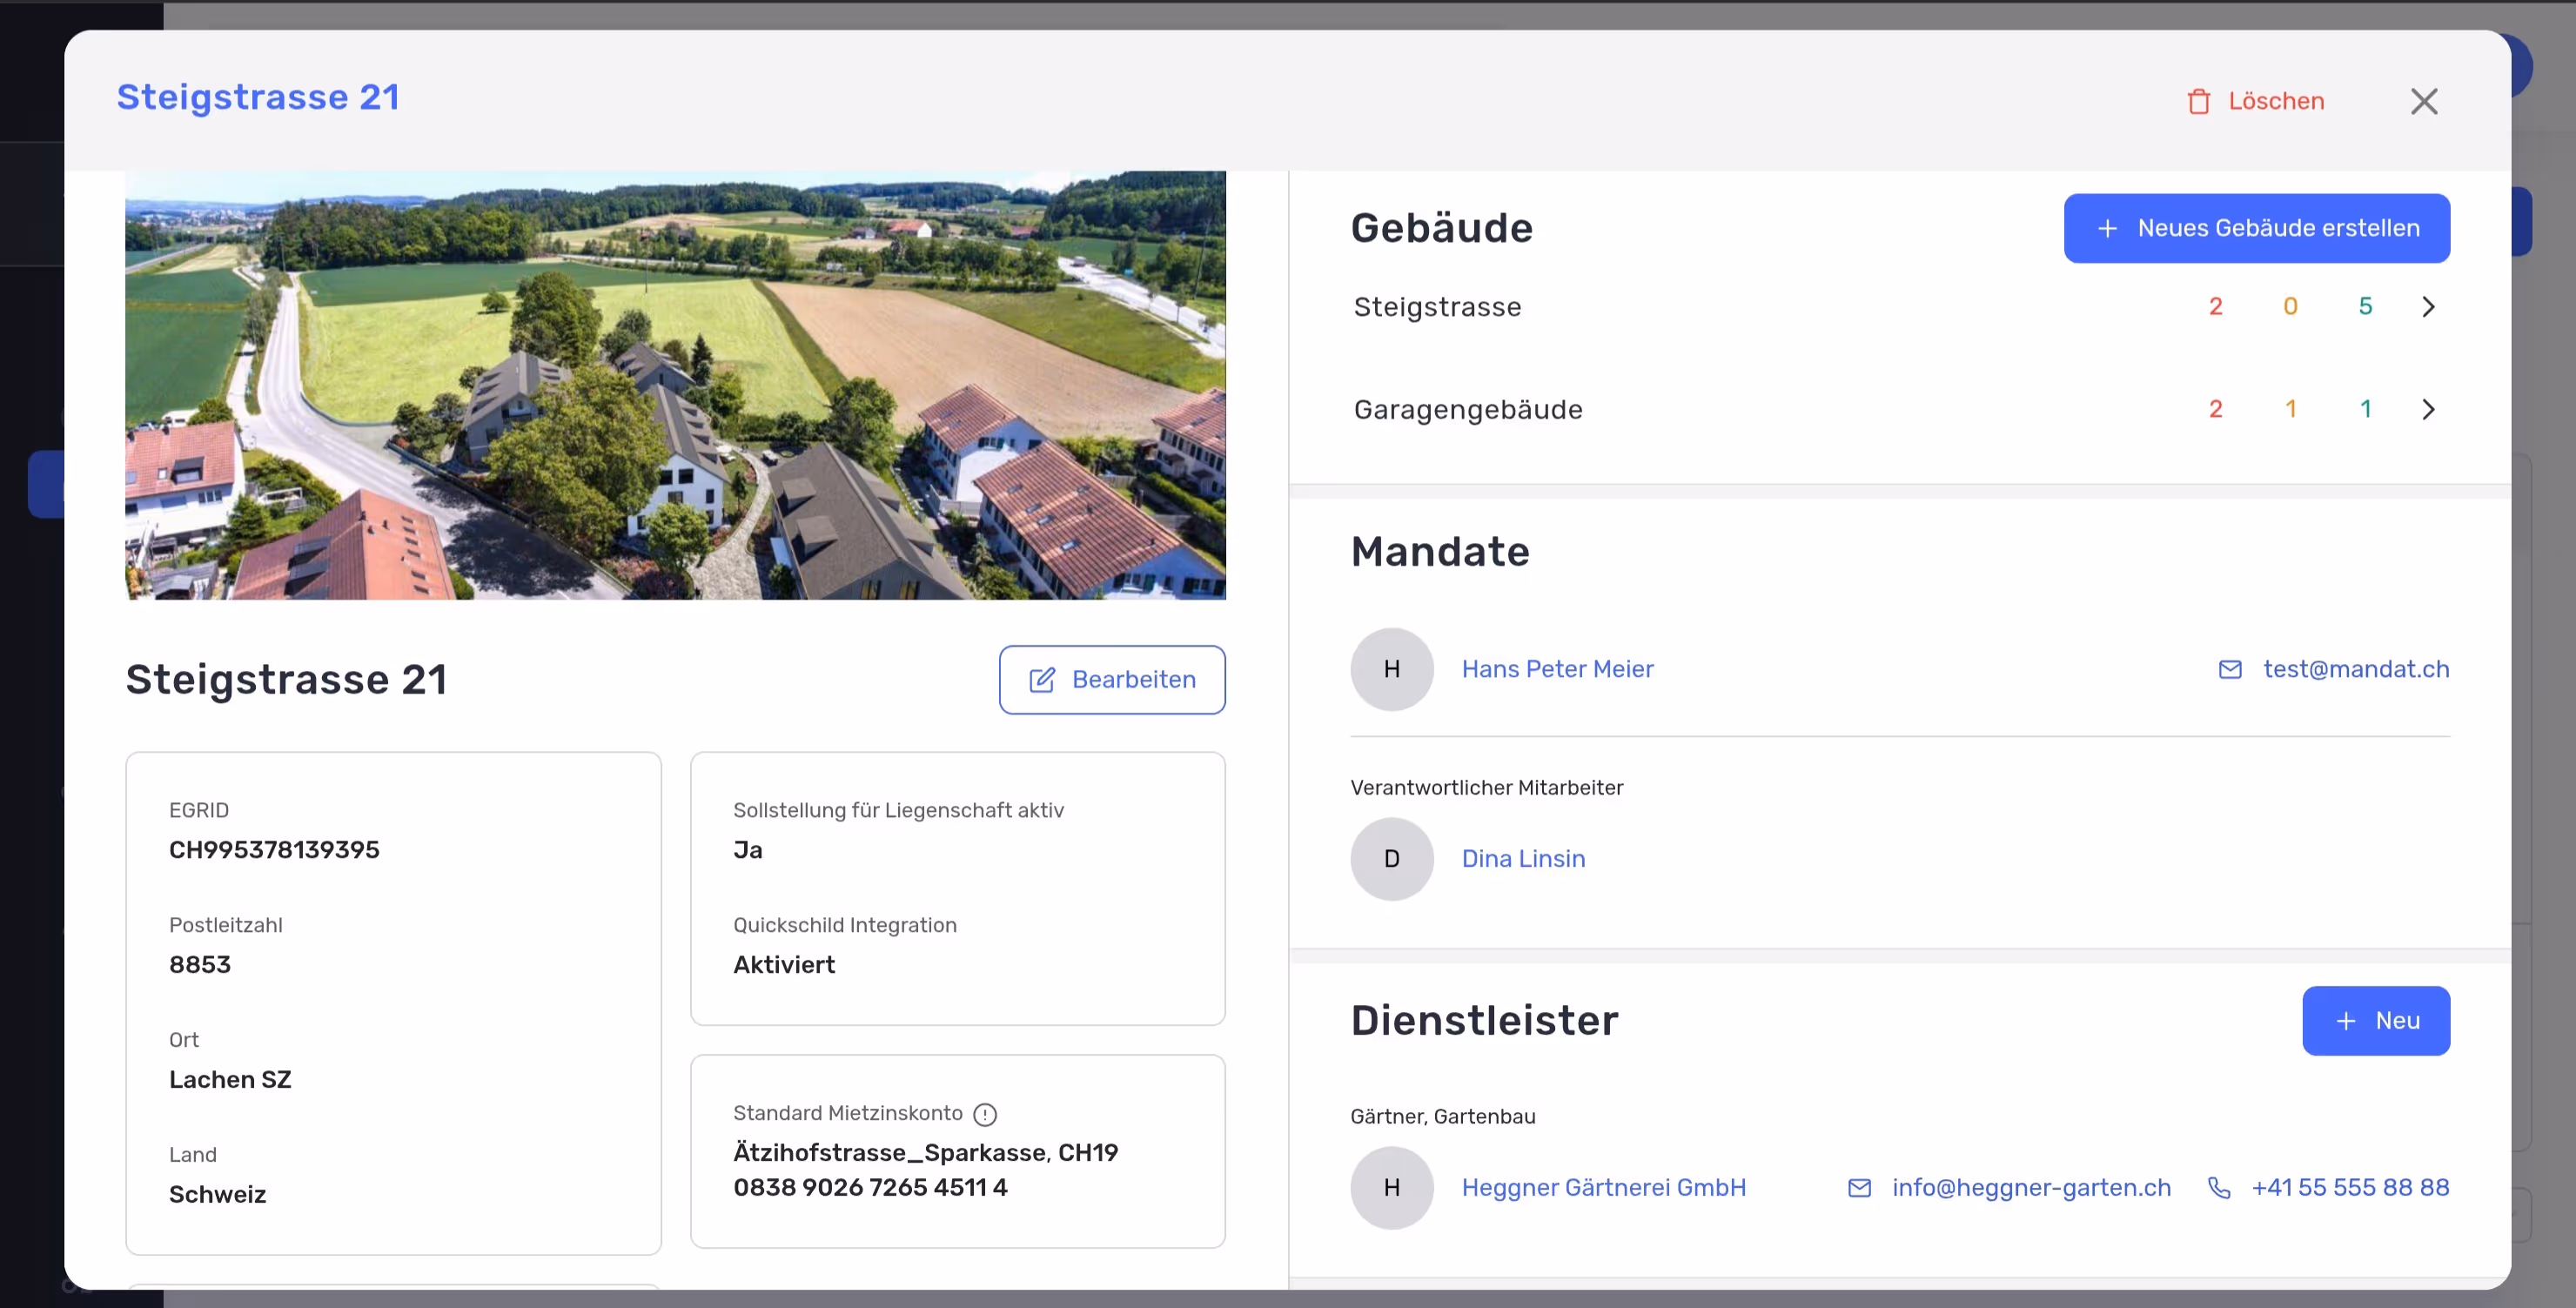The width and height of the screenshot is (2576, 1308).
Task: Click the Mandate section heading
Action: pyautogui.click(x=1439, y=552)
